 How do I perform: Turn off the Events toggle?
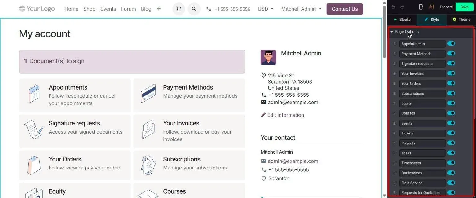tap(451, 123)
